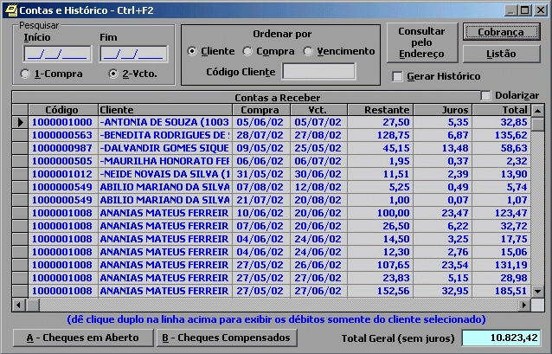Select the 2-Vcto. radio option

tap(113, 74)
